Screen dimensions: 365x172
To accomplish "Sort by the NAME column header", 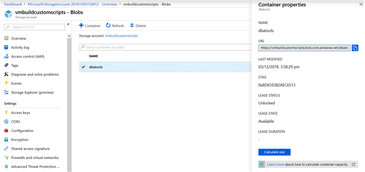I will pyautogui.click(x=93, y=56).
